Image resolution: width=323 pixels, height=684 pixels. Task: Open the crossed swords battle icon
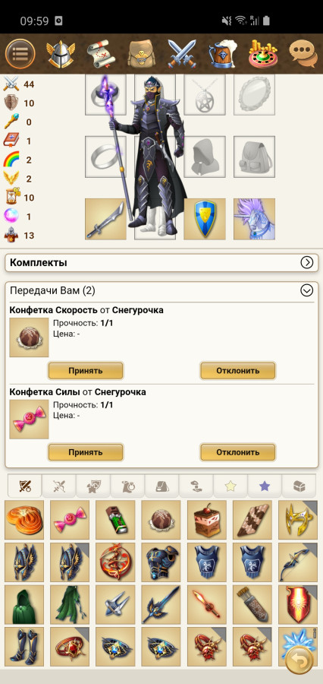(x=183, y=54)
